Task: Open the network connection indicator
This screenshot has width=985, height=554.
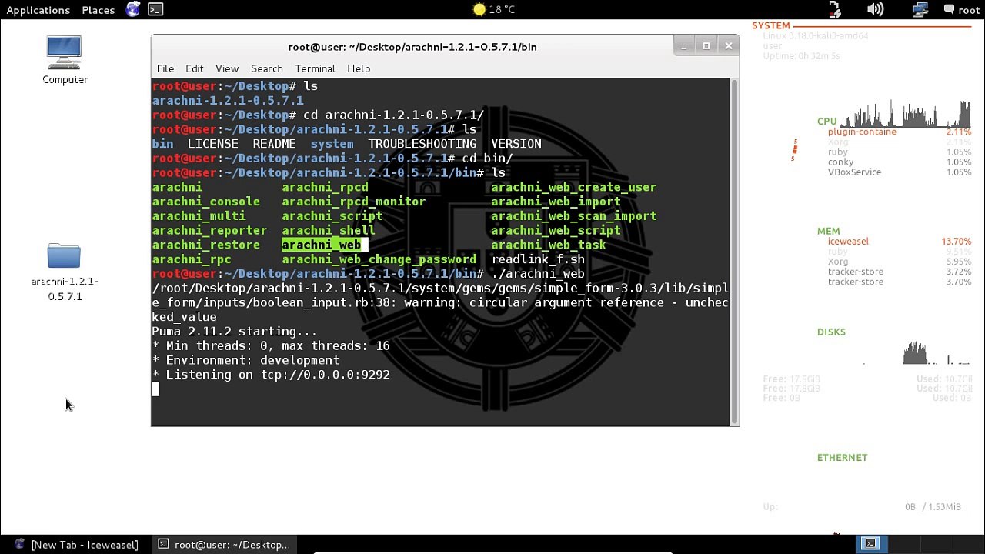Action: pyautogui.click(x=920, y=9)
